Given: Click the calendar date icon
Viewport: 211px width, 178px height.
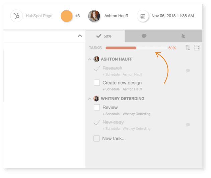Looking at the screenshot, I should click(143, 16).
